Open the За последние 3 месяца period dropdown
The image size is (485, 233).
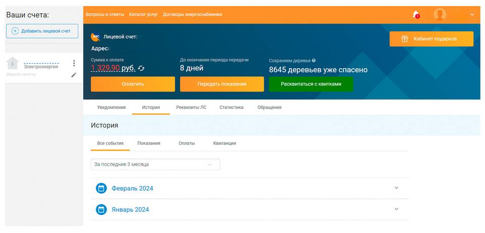(155, 164)
